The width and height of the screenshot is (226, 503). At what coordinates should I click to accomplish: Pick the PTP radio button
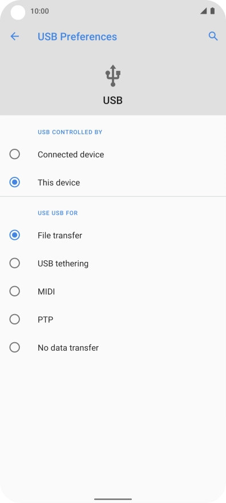(15, 319)
